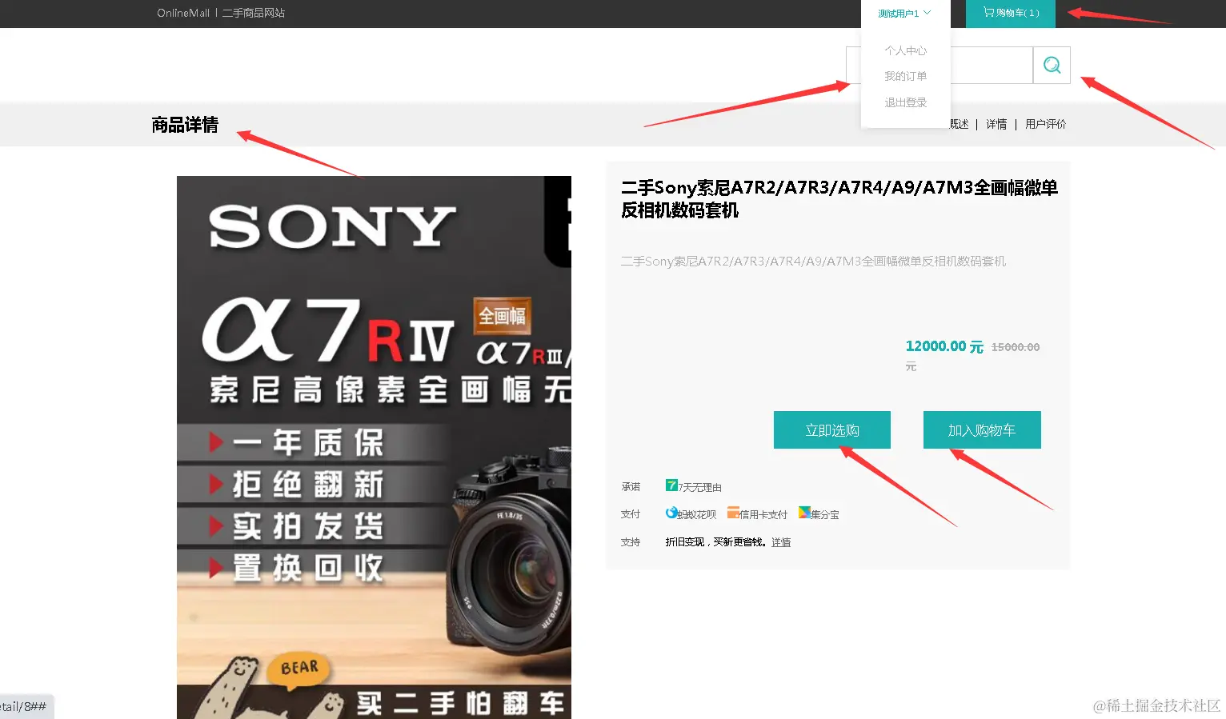
Task: Click the 折旧变现，买新更省钱 text
Action: pos(716,542)
